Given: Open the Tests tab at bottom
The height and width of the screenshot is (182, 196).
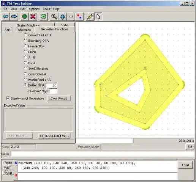Looking at the screenshot, I should click(8, 163).
